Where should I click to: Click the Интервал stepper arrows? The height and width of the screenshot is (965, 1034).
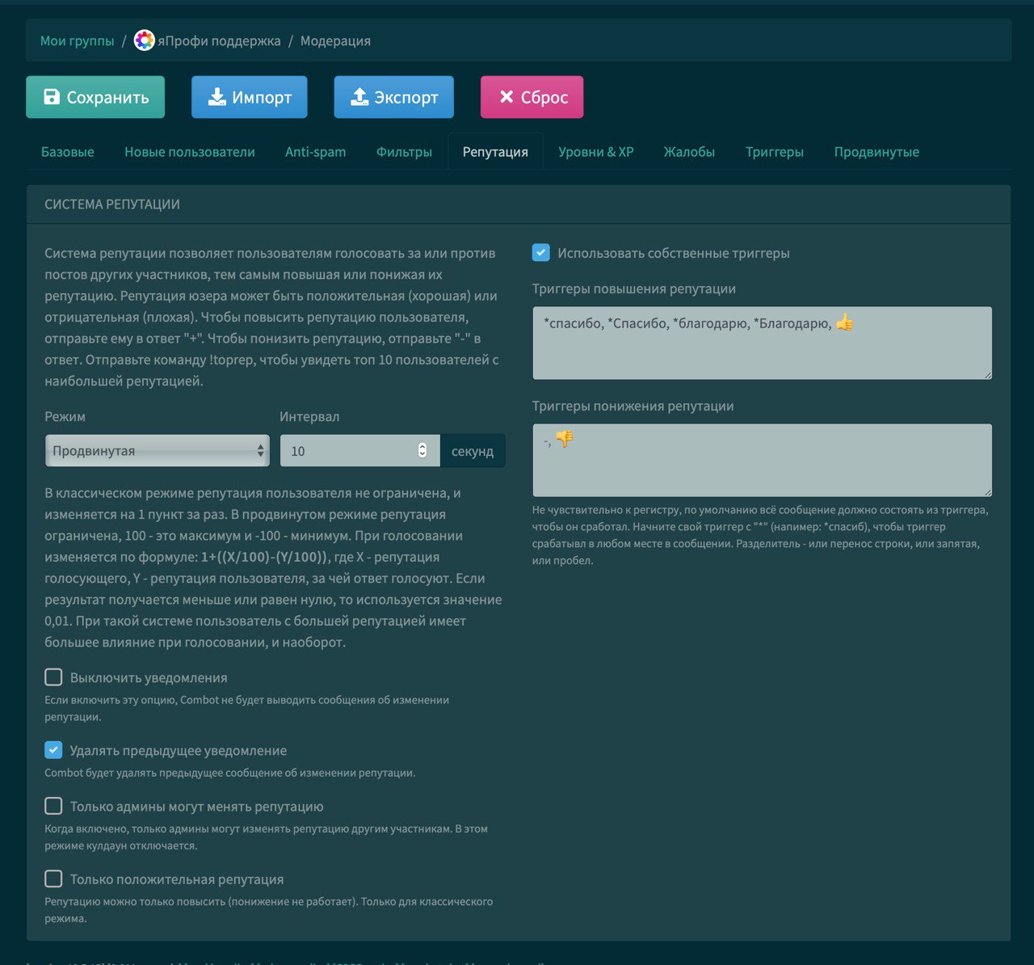point(422,450)
